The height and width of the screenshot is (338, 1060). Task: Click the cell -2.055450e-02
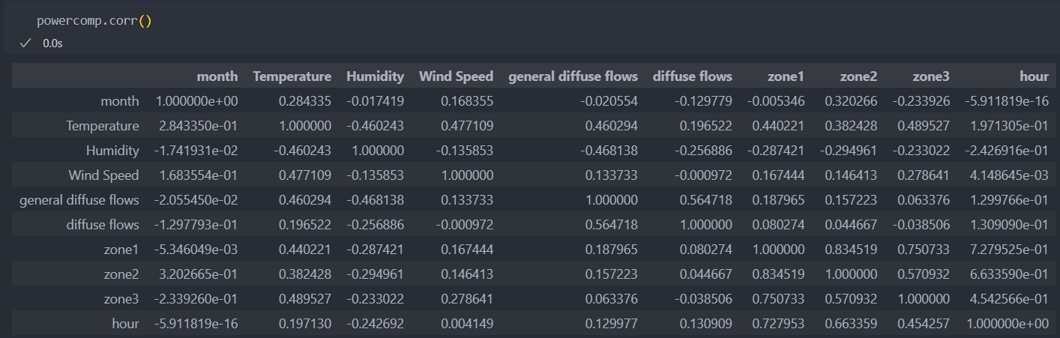pyautogui.click(x=197, y=200)
